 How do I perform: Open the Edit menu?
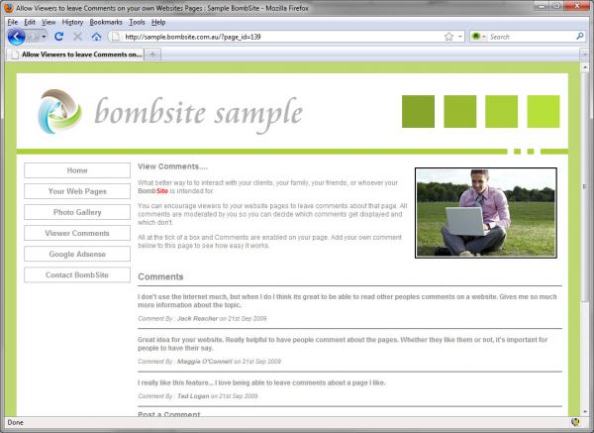(x=30, y=22)
